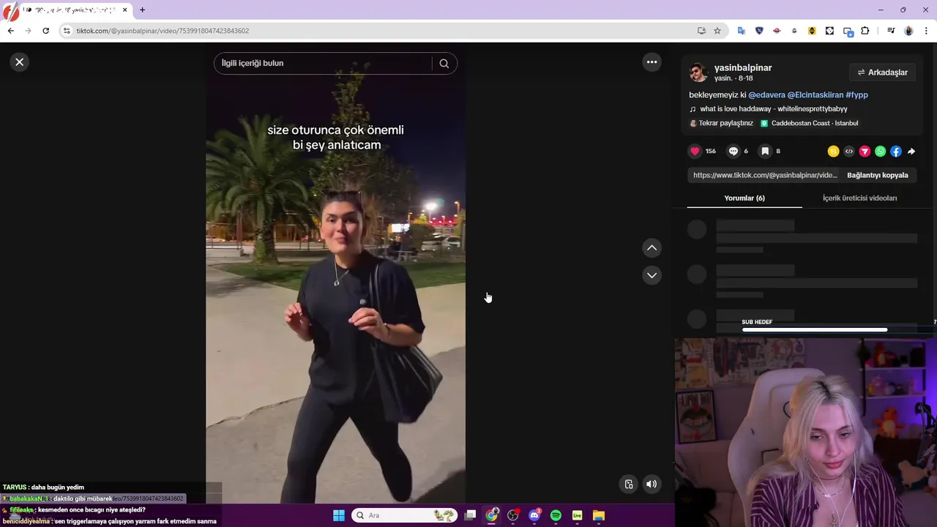Click the install app icon in address bar
The height and width of the screenshot is (527, 937).
(701, 31)
